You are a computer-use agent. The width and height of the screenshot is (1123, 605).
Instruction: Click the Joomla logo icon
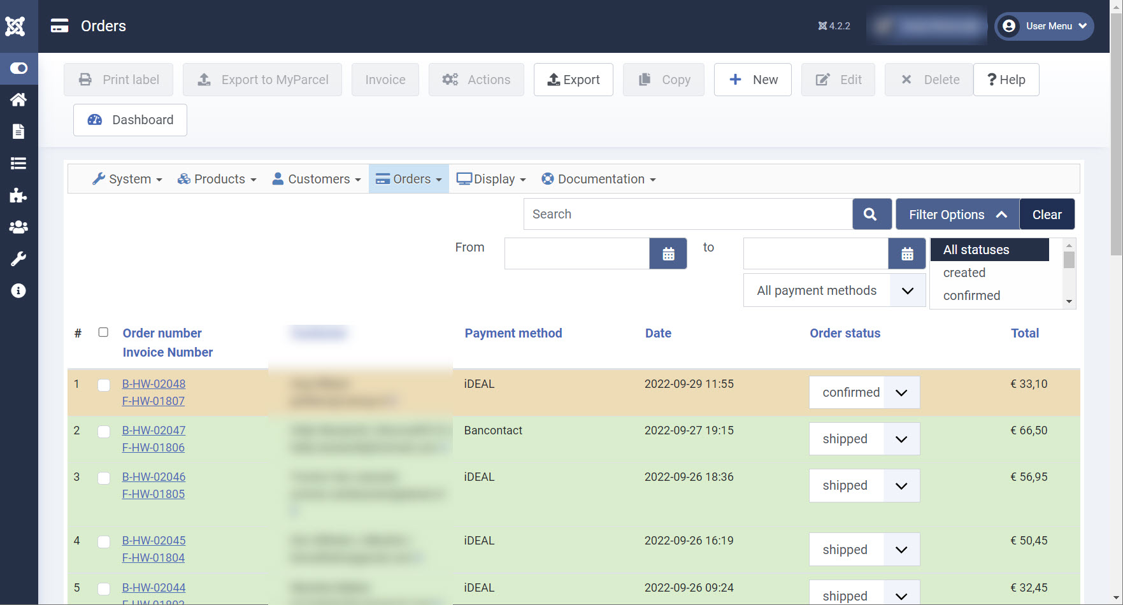click(x=15, y=26)
